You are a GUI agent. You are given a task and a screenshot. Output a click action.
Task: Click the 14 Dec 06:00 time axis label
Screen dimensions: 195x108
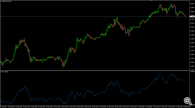11,107
